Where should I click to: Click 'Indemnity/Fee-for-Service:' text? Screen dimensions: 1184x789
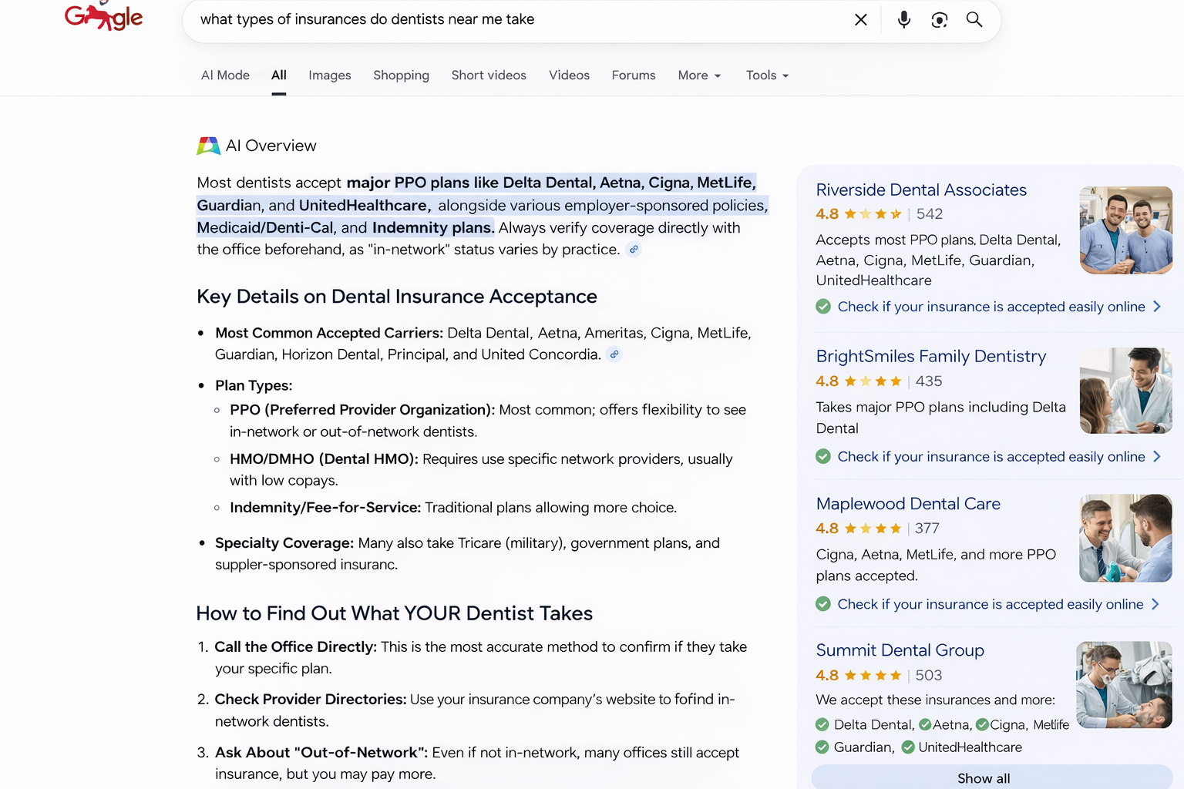tap(325, 508)
